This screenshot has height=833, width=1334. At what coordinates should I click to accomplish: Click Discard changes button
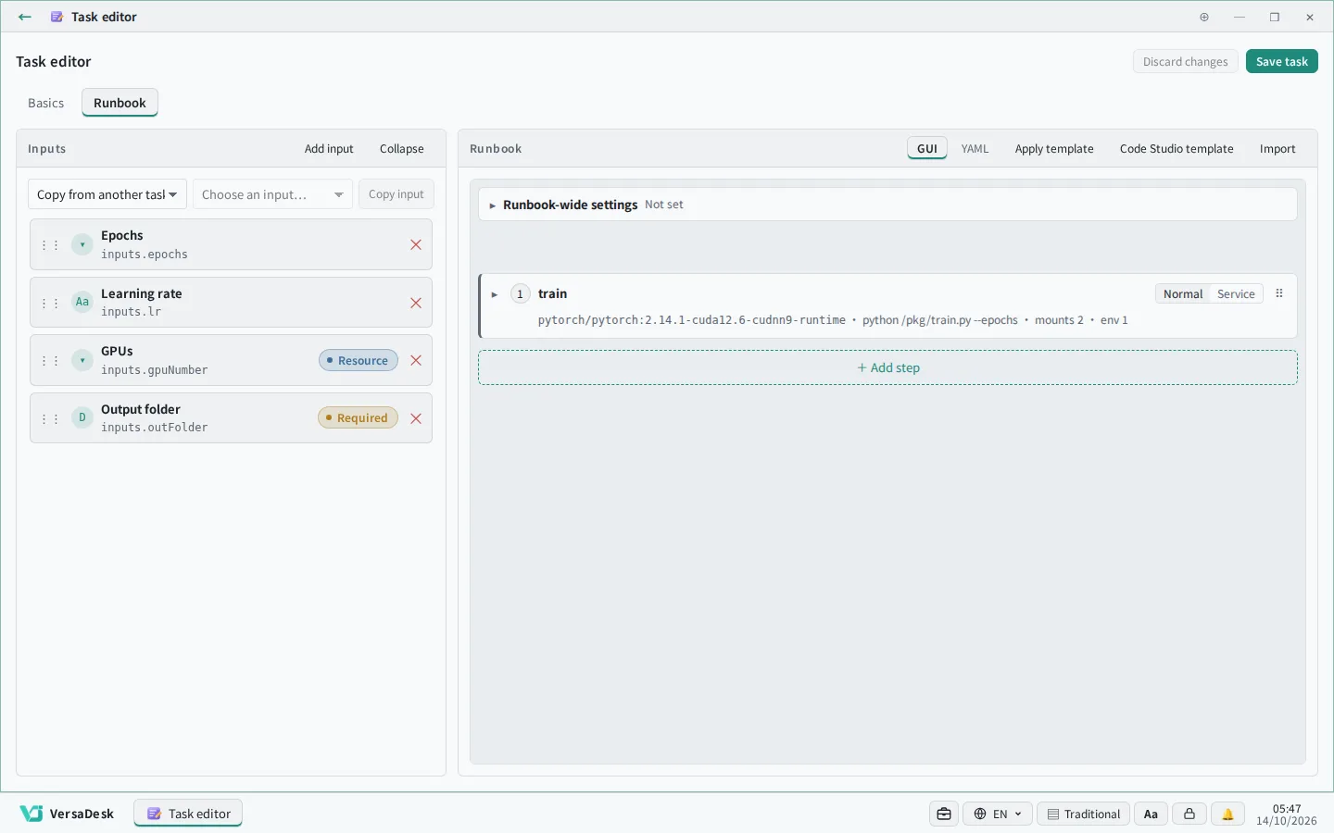pos(1186,62)
